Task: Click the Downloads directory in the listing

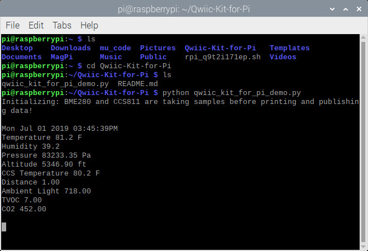Action: [x=71, y=48]
